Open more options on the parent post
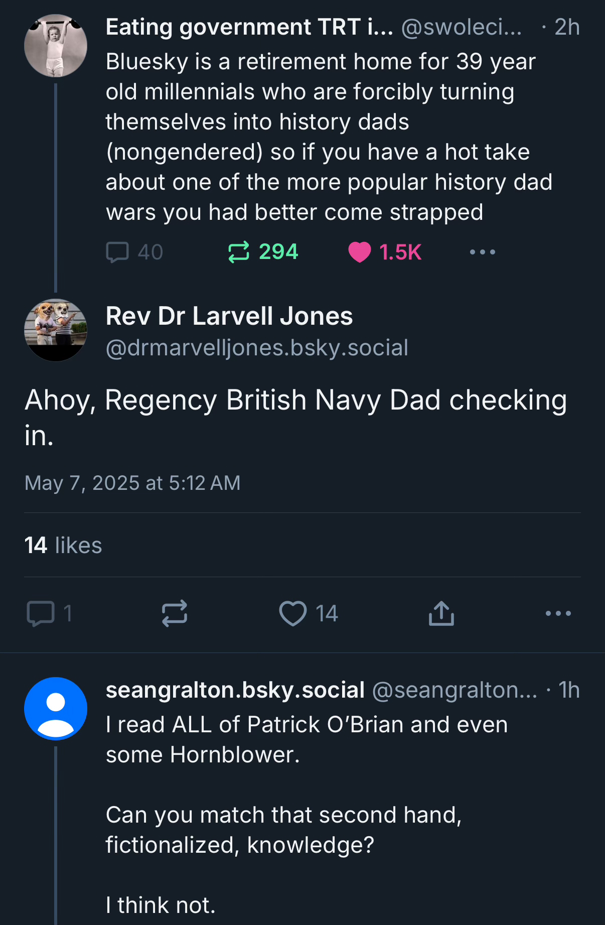 [x=482, y=252]
